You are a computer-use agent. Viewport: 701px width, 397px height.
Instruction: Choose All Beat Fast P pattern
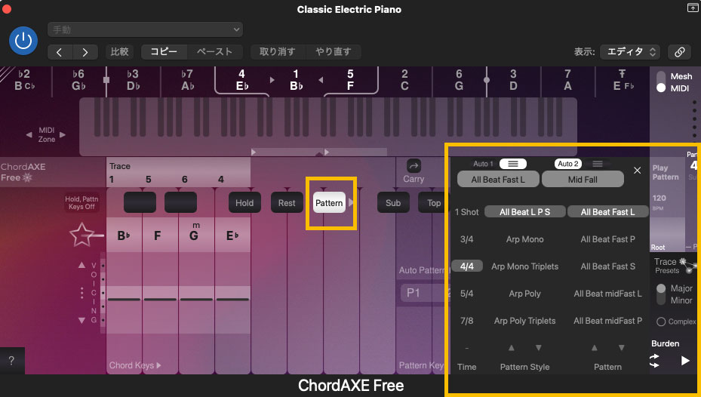click(x=607, y=239)
